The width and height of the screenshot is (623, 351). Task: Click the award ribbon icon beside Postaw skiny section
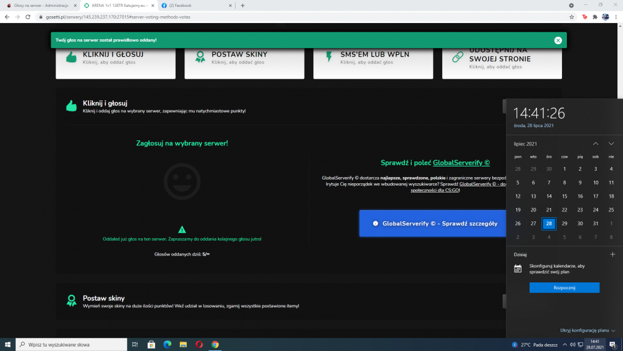click(x=72, y=301)
